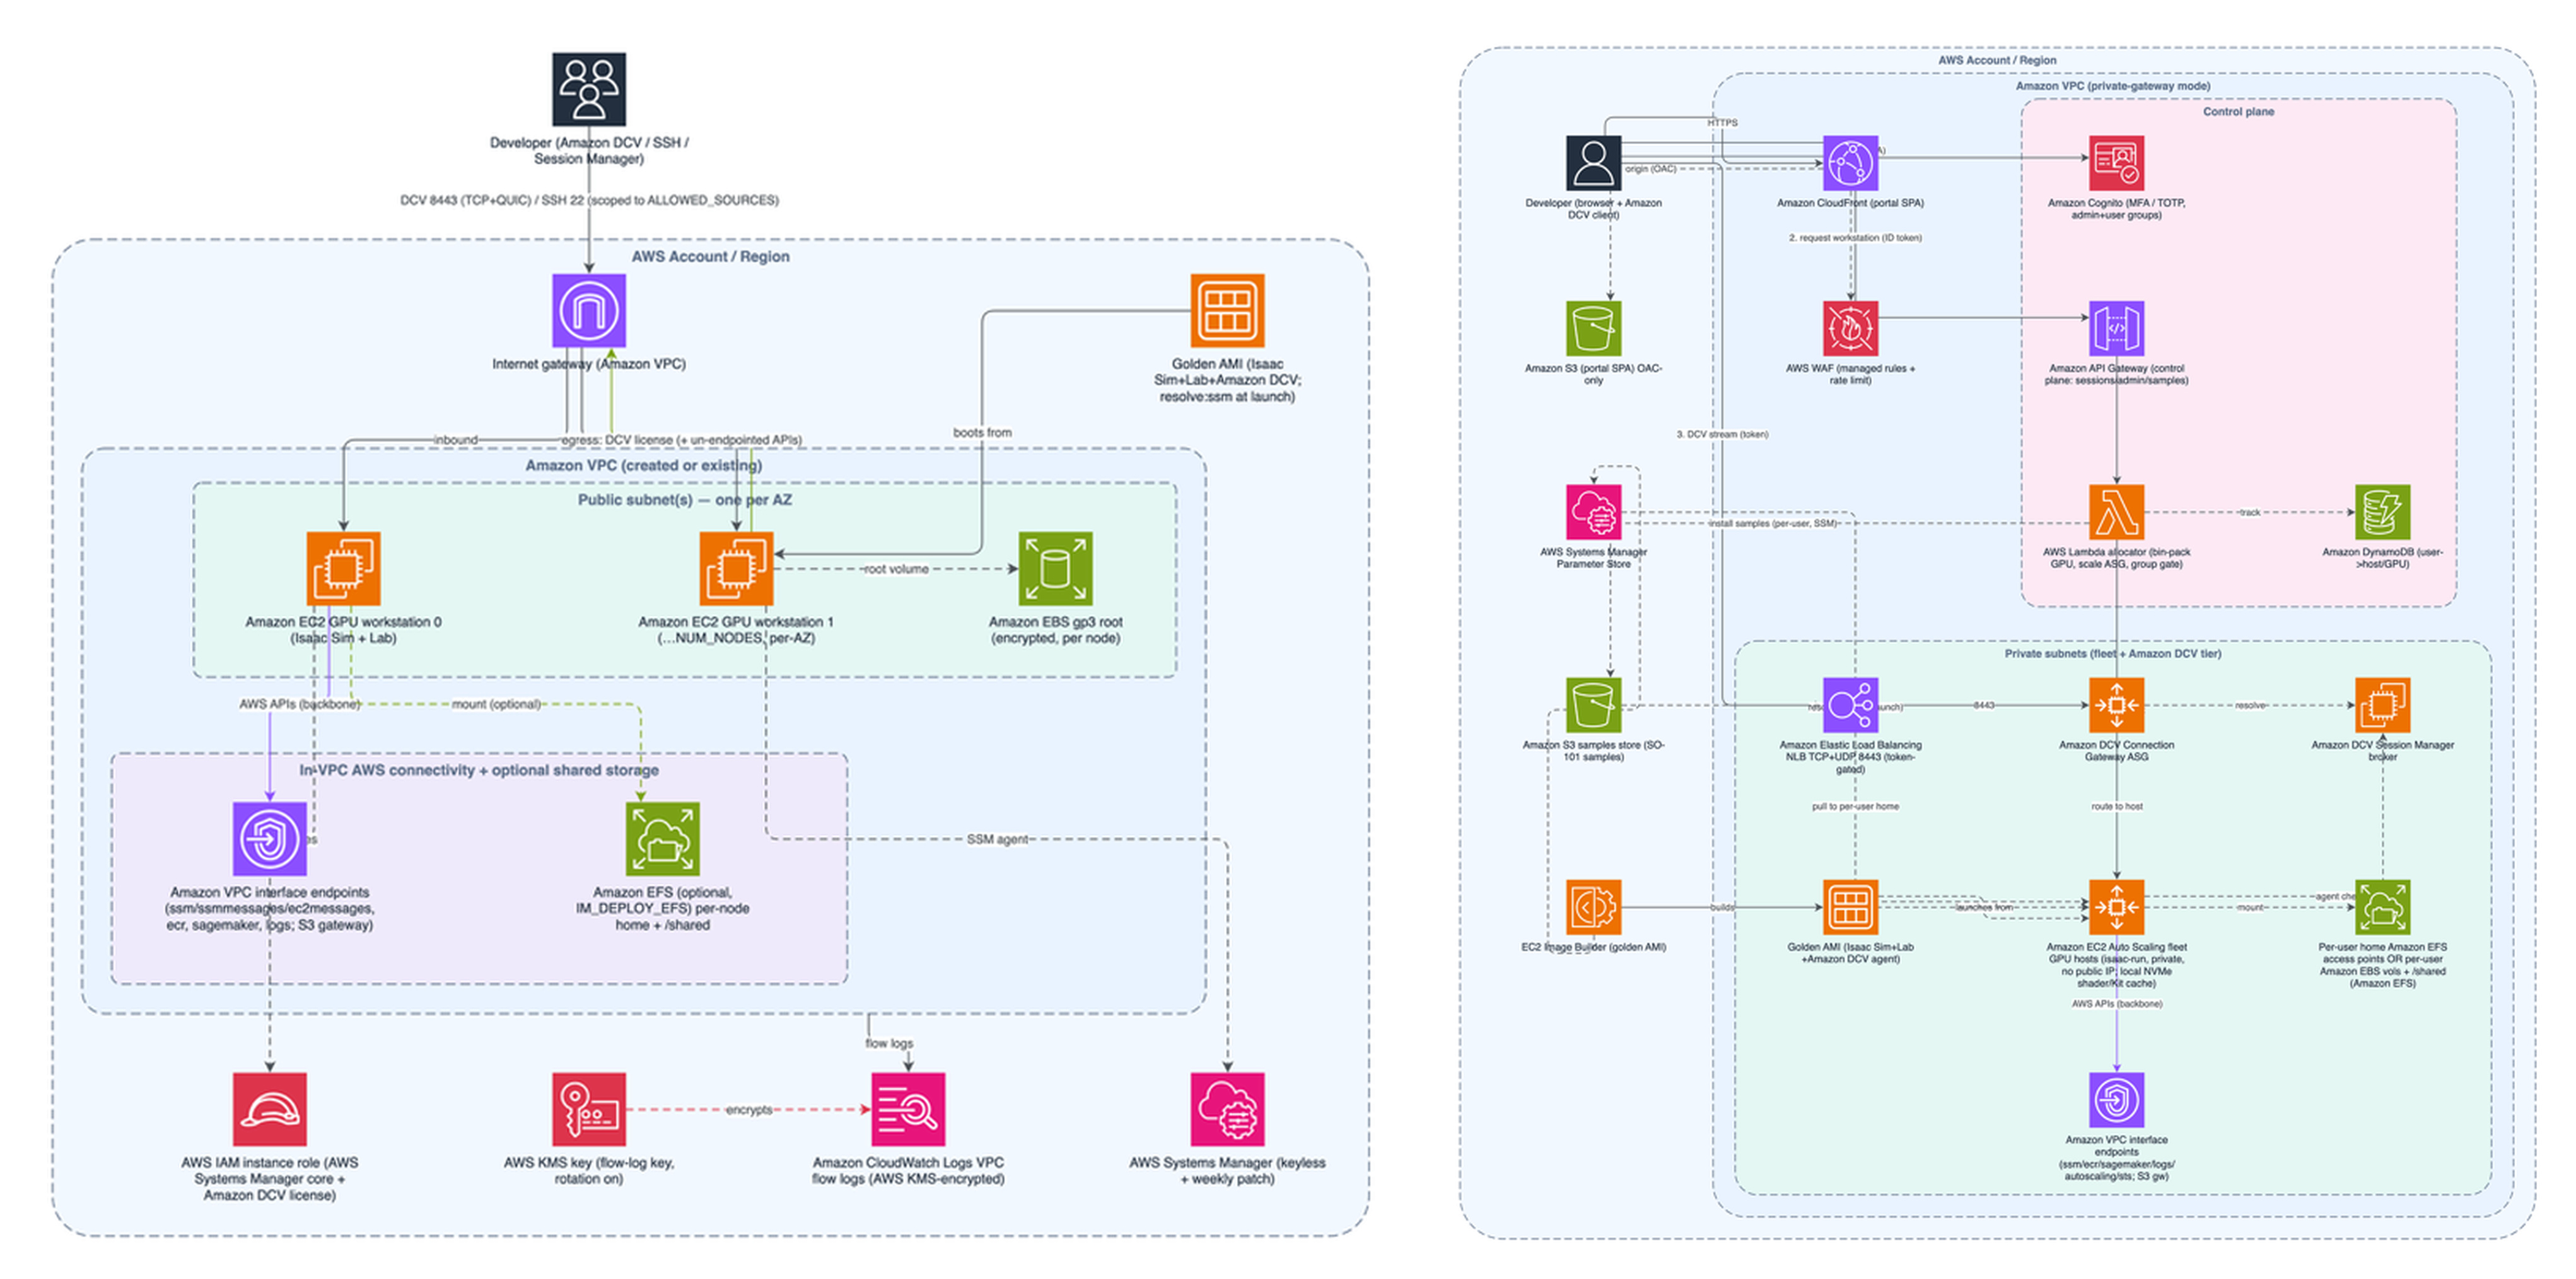The image size is (2576, 1279).
Task: Click the DCV Connection Gateway ASG icon
Action: tap(2116, 705)
